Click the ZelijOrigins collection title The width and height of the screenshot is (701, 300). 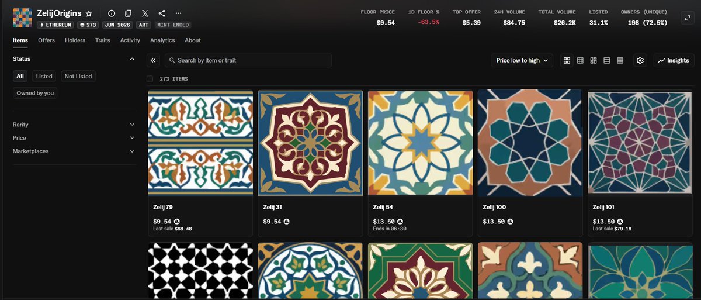point(59,13)
